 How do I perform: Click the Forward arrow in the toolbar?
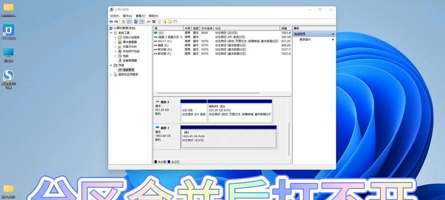tap(116, 21)
